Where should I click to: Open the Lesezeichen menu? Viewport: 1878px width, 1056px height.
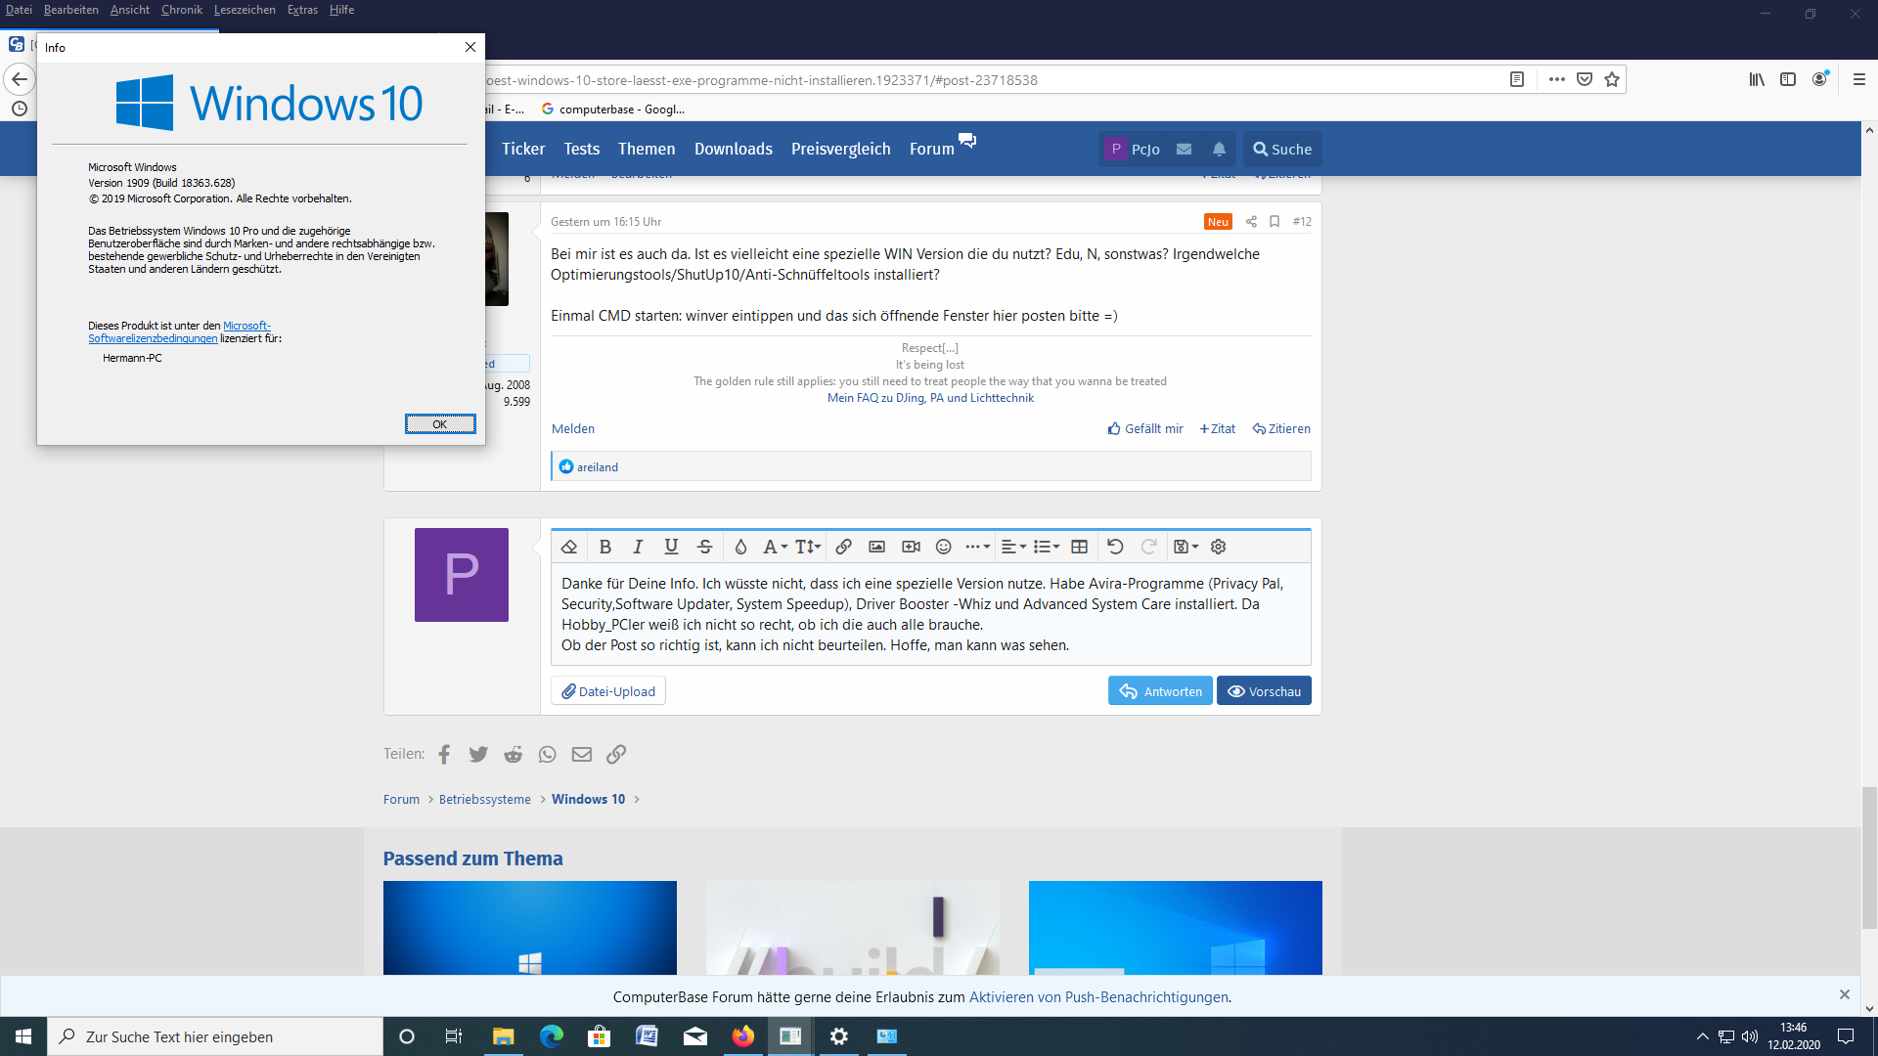pyautogui.click(x=245, y=10)
